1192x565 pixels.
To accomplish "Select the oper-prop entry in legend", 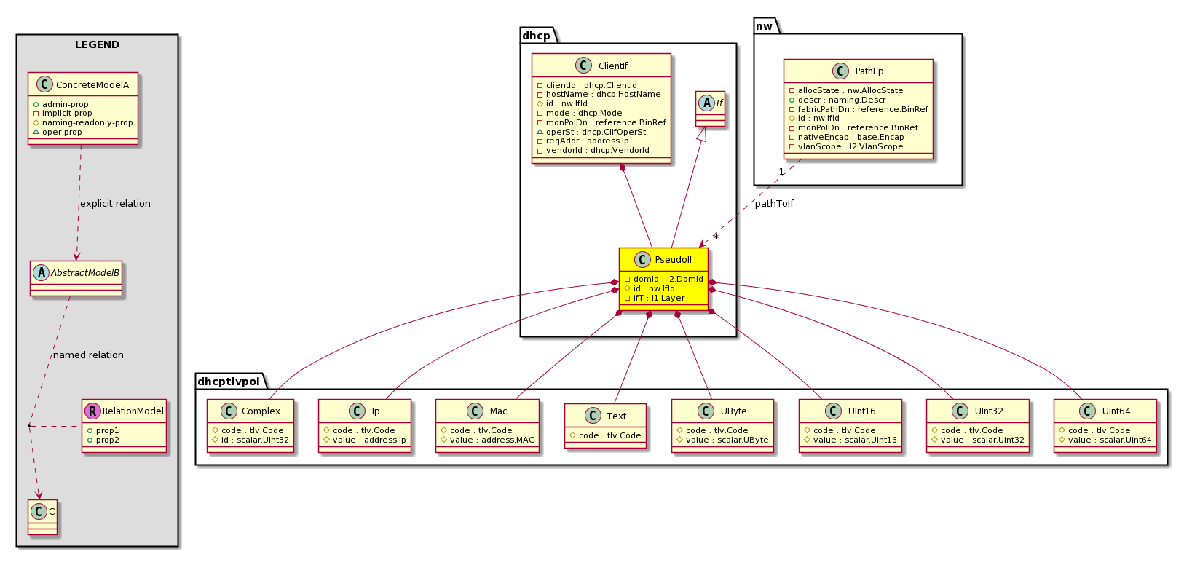I will (62, 133).
